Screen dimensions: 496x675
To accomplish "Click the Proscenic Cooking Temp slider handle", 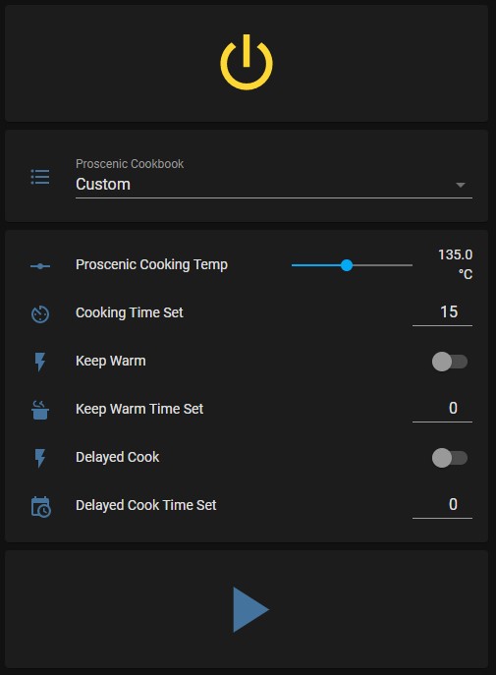I will click(x=347, y=265).
